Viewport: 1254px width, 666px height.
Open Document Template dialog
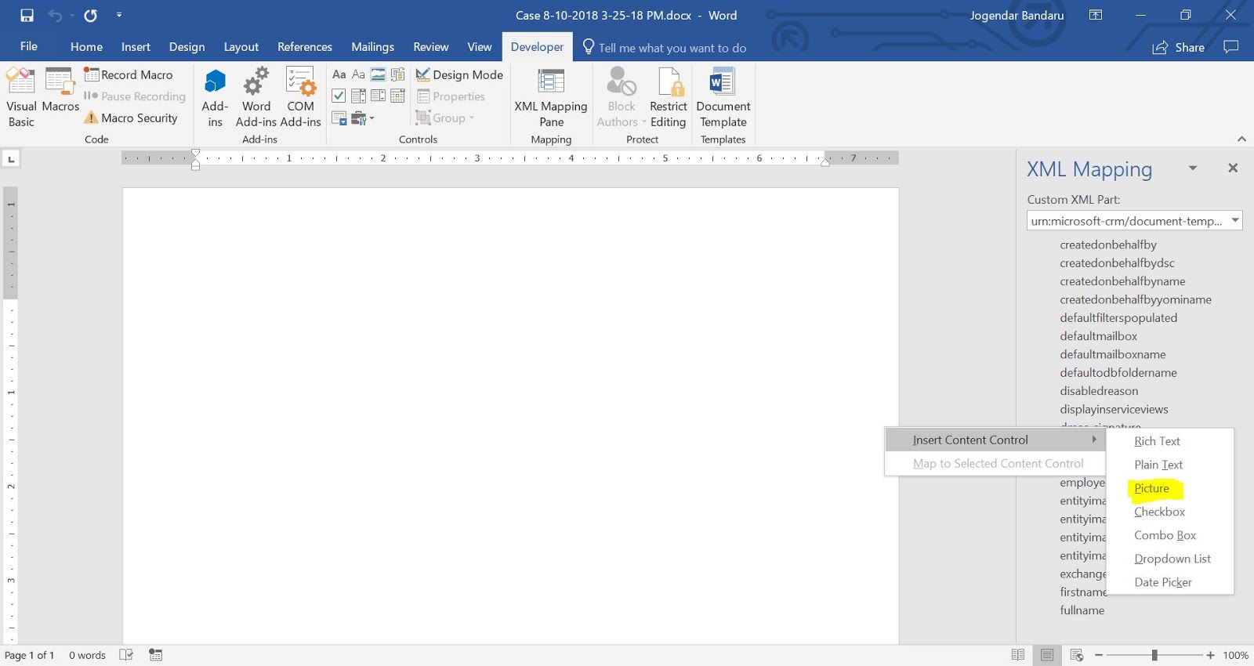723,97
